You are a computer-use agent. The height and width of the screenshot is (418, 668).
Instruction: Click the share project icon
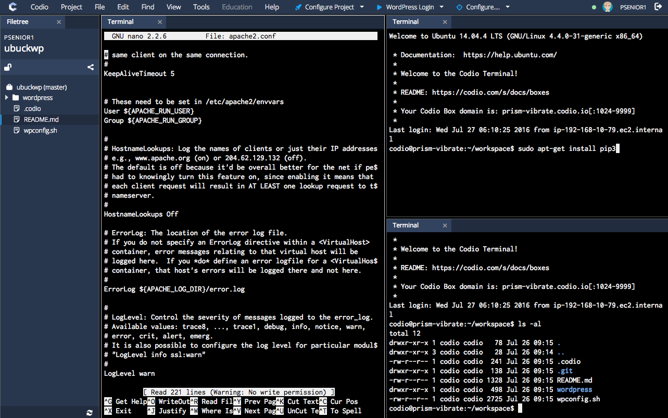point(90,67)
